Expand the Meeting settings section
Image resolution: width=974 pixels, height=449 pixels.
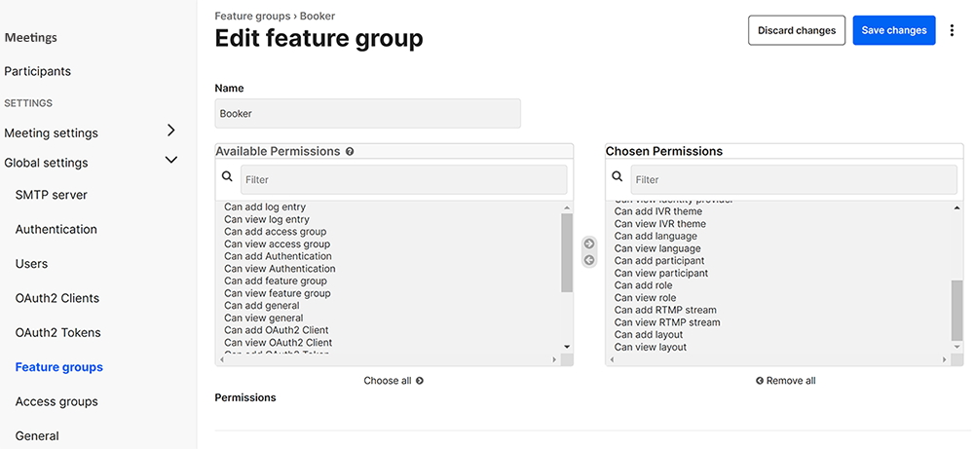pos(171,131)
